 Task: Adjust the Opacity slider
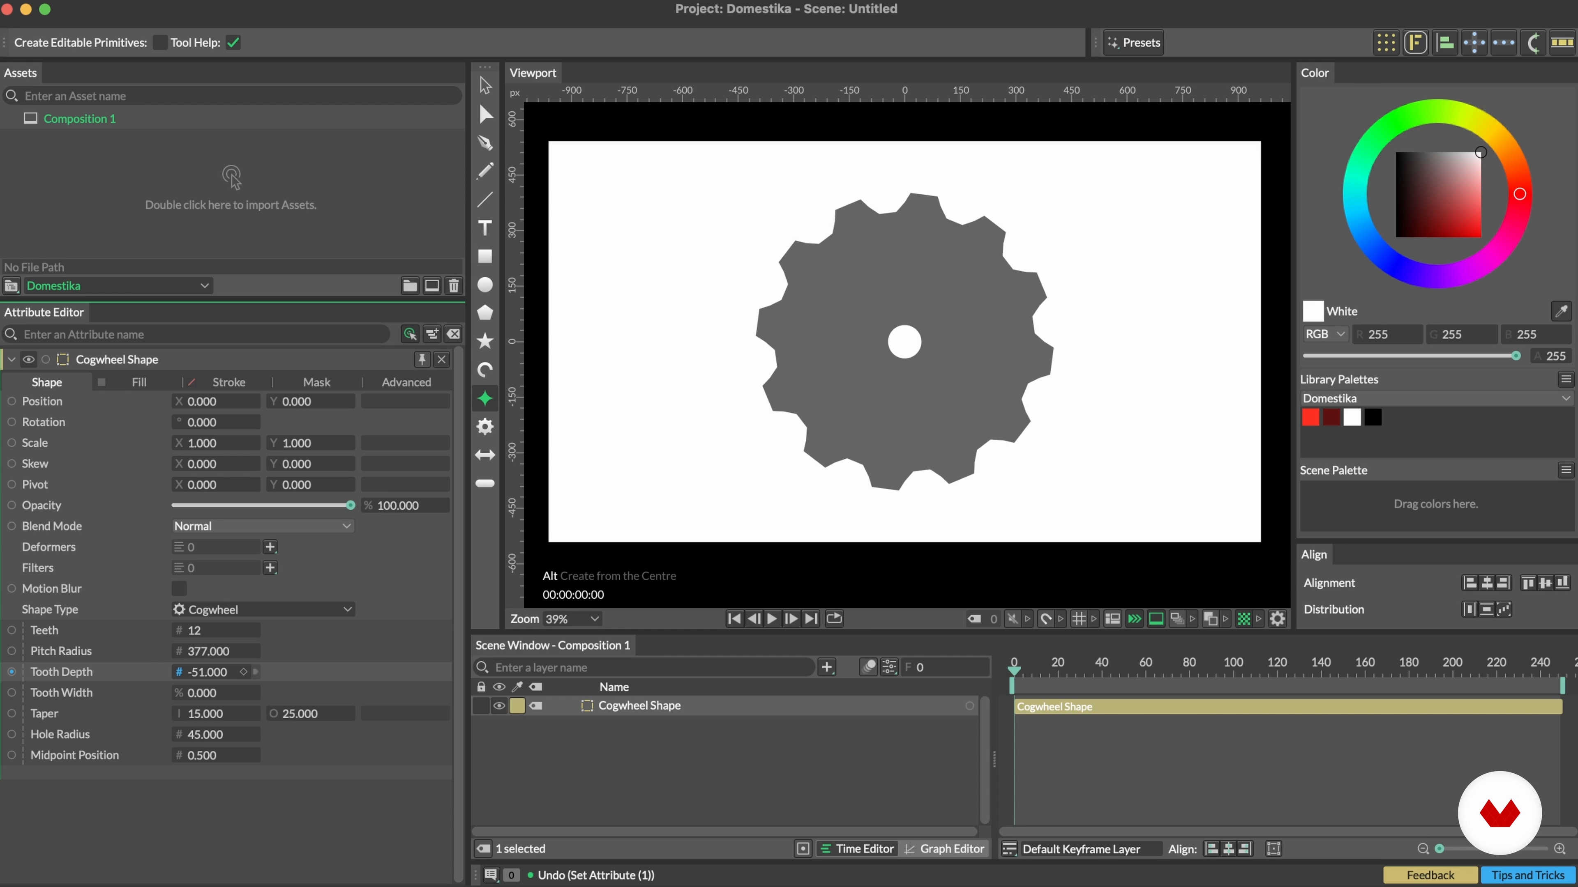coord(263,505)
